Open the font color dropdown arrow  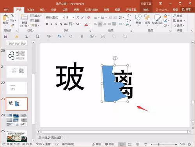tap(90, 24)
